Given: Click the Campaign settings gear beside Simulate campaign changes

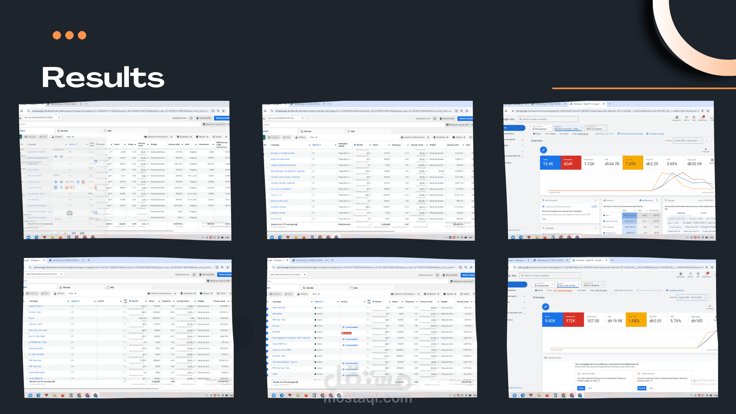Looking at the screenshot, I should click(647, 134).
